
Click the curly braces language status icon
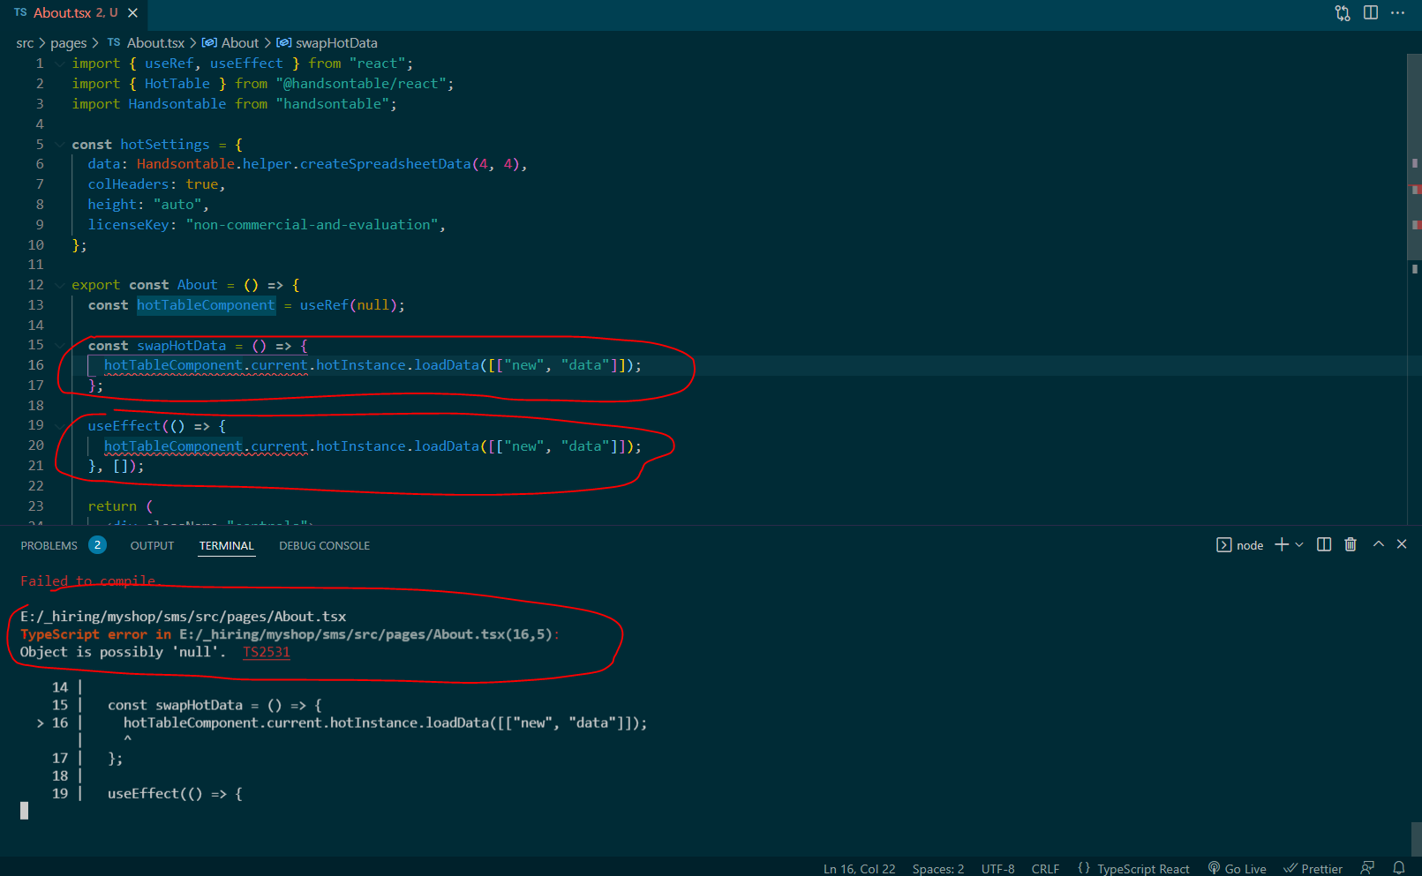click(x=1084, y=868)
